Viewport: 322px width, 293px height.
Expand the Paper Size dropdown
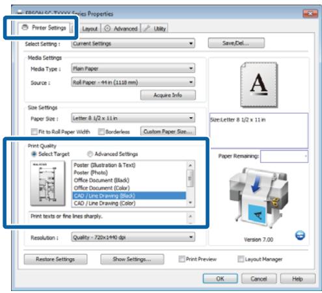(133, 118)
